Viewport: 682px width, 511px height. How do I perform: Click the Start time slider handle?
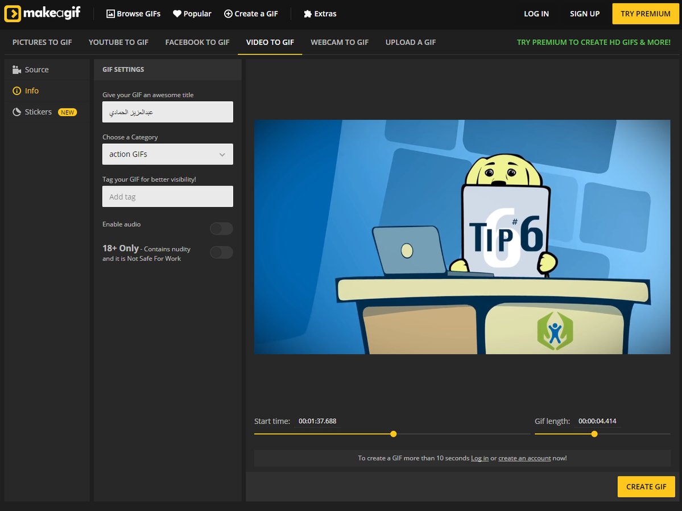394,434
